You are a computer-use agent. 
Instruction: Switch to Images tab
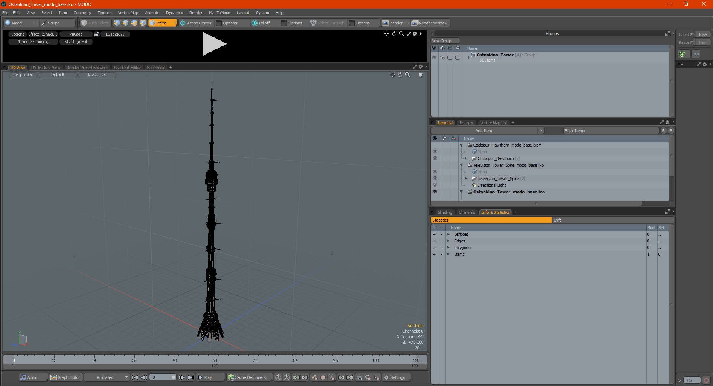tap(466, 123)
